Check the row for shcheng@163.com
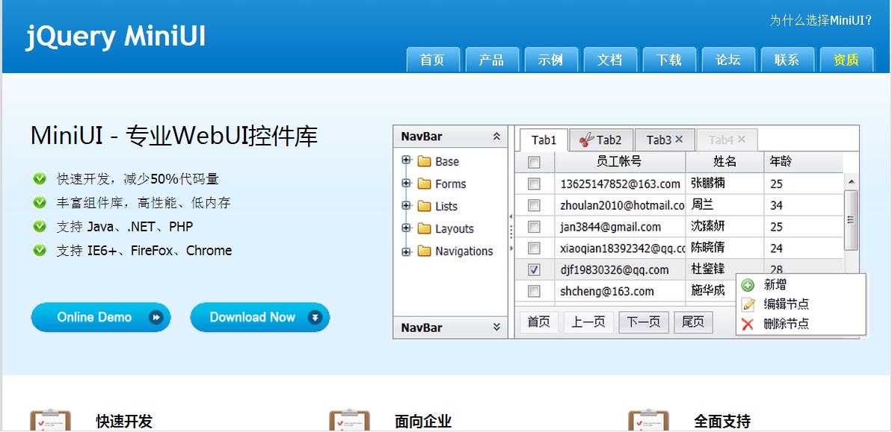 point(534,291)
